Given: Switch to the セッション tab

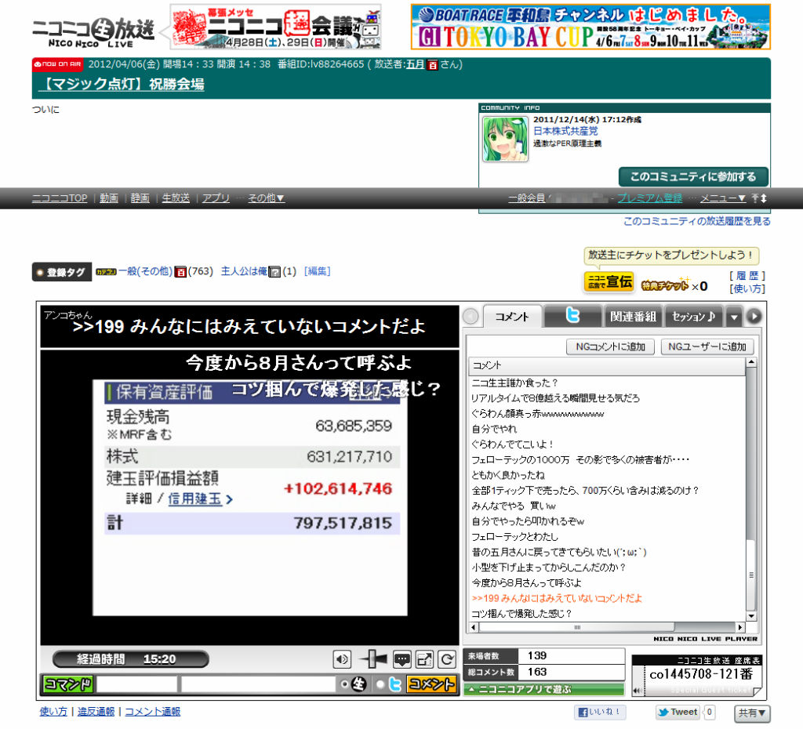Looking at the screenshot, I should pos(693,317).
